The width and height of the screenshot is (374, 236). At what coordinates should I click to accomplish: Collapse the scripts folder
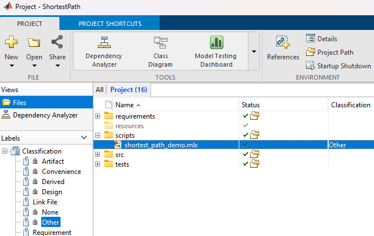[97, 135]
